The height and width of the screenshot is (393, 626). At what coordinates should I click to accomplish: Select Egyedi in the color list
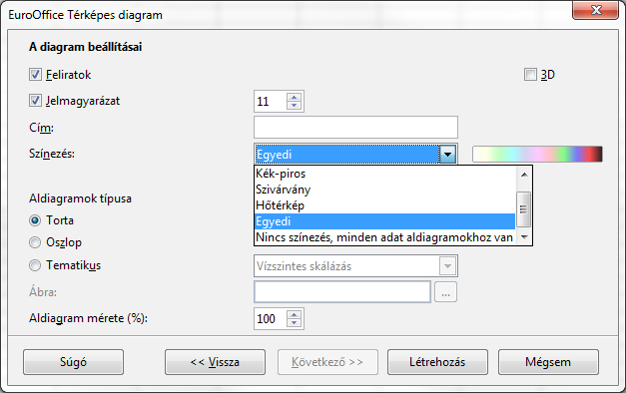[384, 221]
